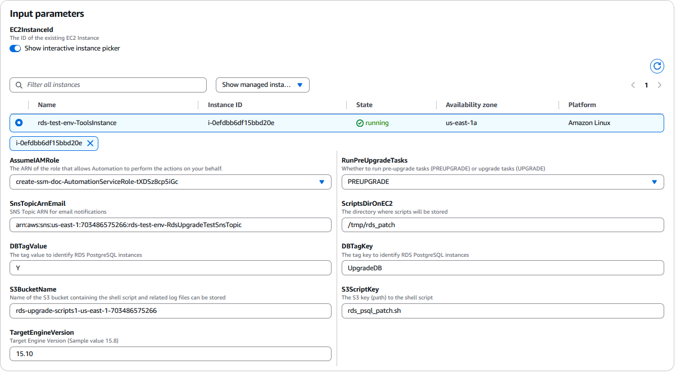Click the green running status icon
This screenshot has width=676, height=374.
coord(360,123)
